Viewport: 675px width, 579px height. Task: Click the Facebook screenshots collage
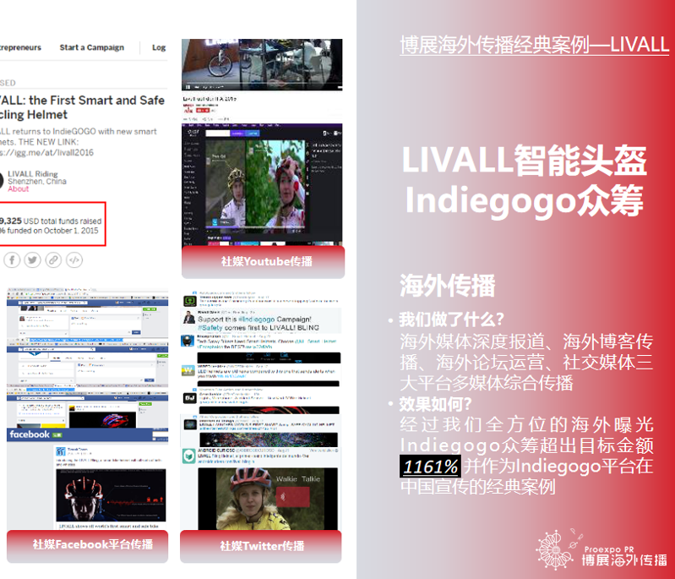tap(87, 358)
